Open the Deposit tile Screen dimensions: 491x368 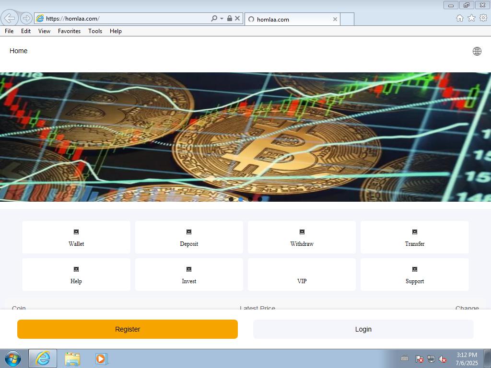189,237
